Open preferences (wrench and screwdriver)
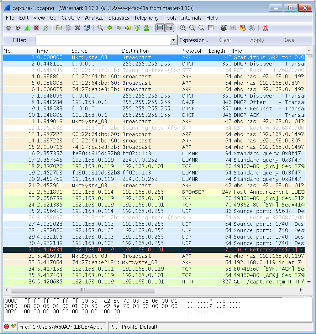 pos(252,28)
